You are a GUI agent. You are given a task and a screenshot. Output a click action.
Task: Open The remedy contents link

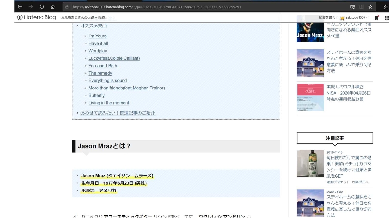100,73
